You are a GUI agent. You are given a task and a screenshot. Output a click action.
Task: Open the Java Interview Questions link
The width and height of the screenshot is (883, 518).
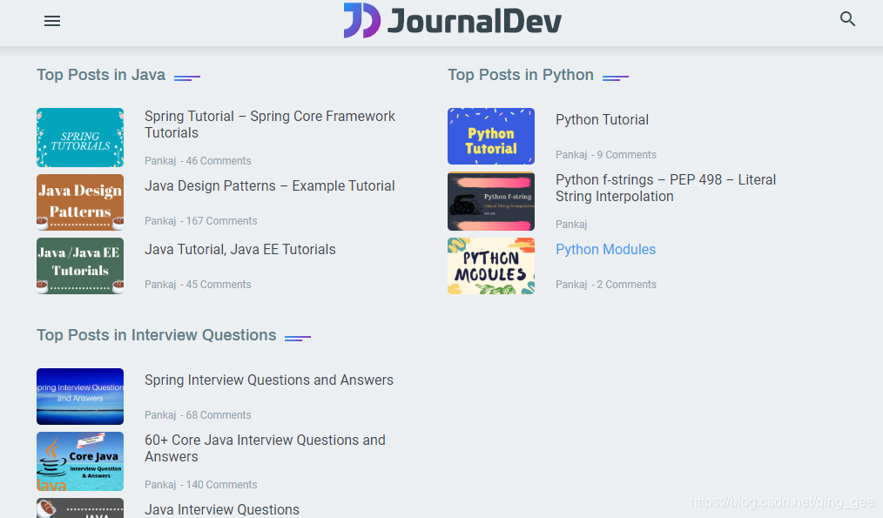(x=222, y=509)
